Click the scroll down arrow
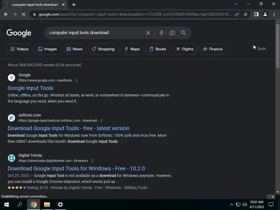 tap(277, 192)
